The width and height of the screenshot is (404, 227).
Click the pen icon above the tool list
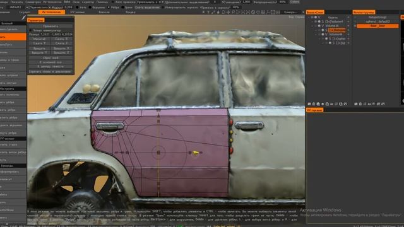point(24,18)
